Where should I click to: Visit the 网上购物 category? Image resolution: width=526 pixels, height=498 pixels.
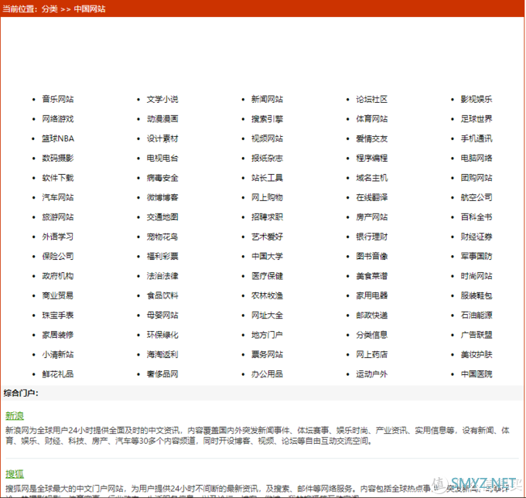point(267,198)
